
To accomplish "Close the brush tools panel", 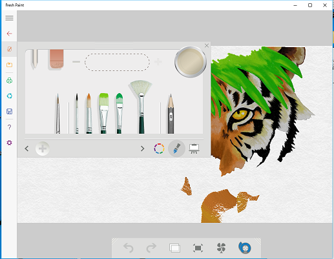I will coord(207,45).
